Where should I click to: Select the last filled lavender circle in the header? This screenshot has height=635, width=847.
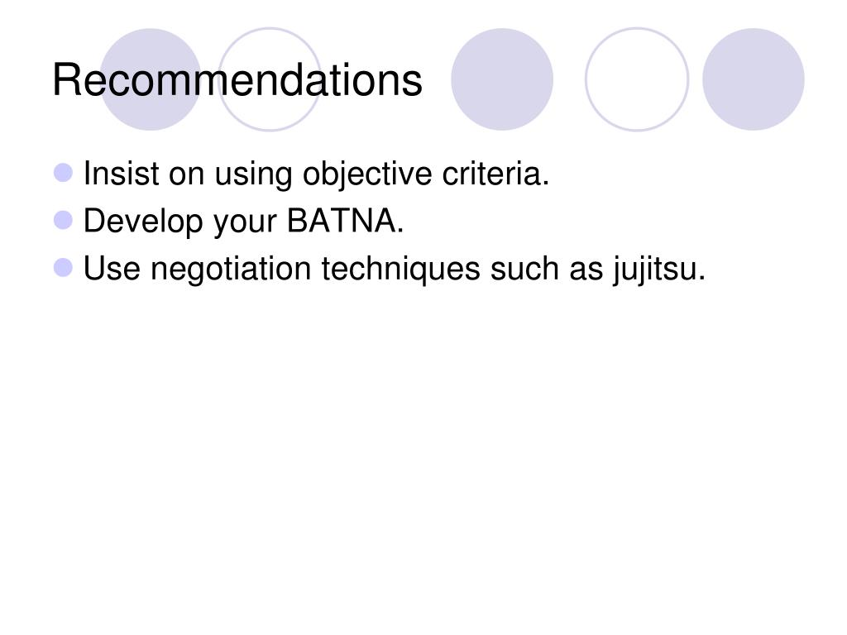pyautogui.click(x=753, y=79)
